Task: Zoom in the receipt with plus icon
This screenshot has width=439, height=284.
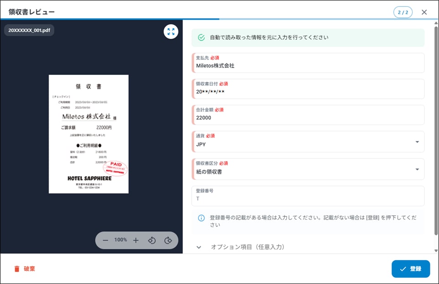Action: [136, 240]
